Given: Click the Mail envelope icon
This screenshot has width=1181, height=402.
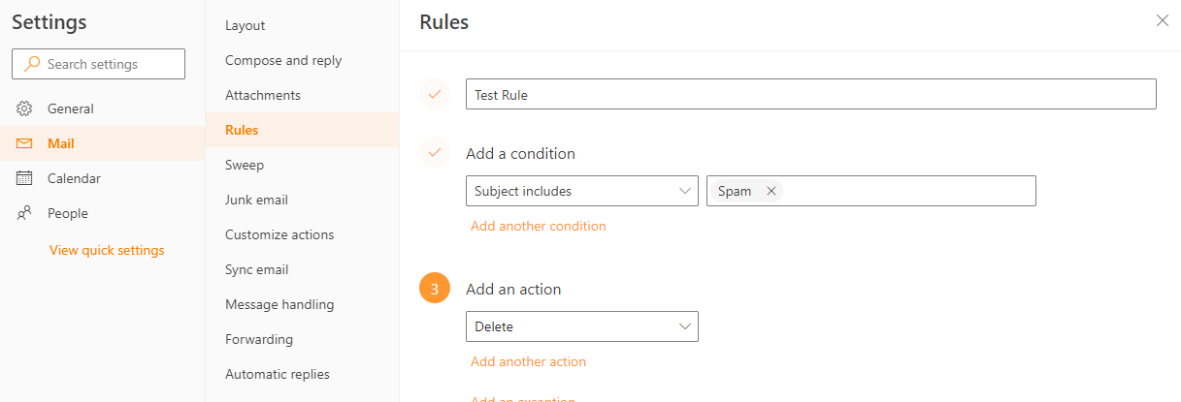Looking at the screenshot, I should pos(25,143).
